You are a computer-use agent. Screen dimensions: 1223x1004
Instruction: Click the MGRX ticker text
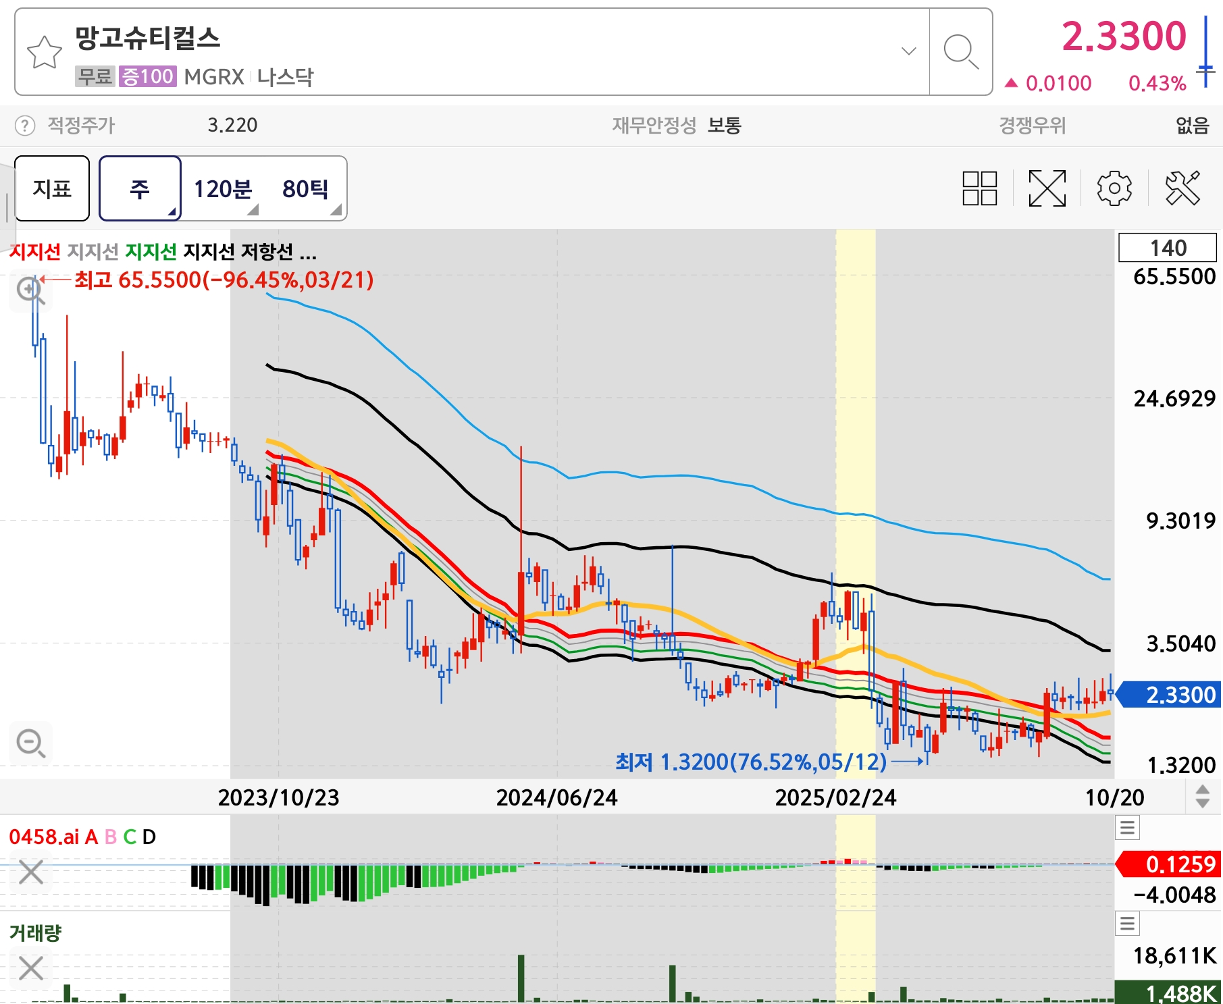click(x=214, y=77)
